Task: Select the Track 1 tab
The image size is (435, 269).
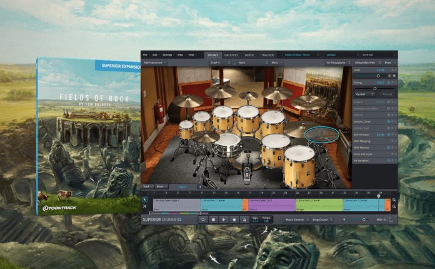Action: [x=182, y=187]
